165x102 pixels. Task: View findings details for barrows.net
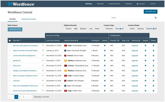(x=105, y=45)
